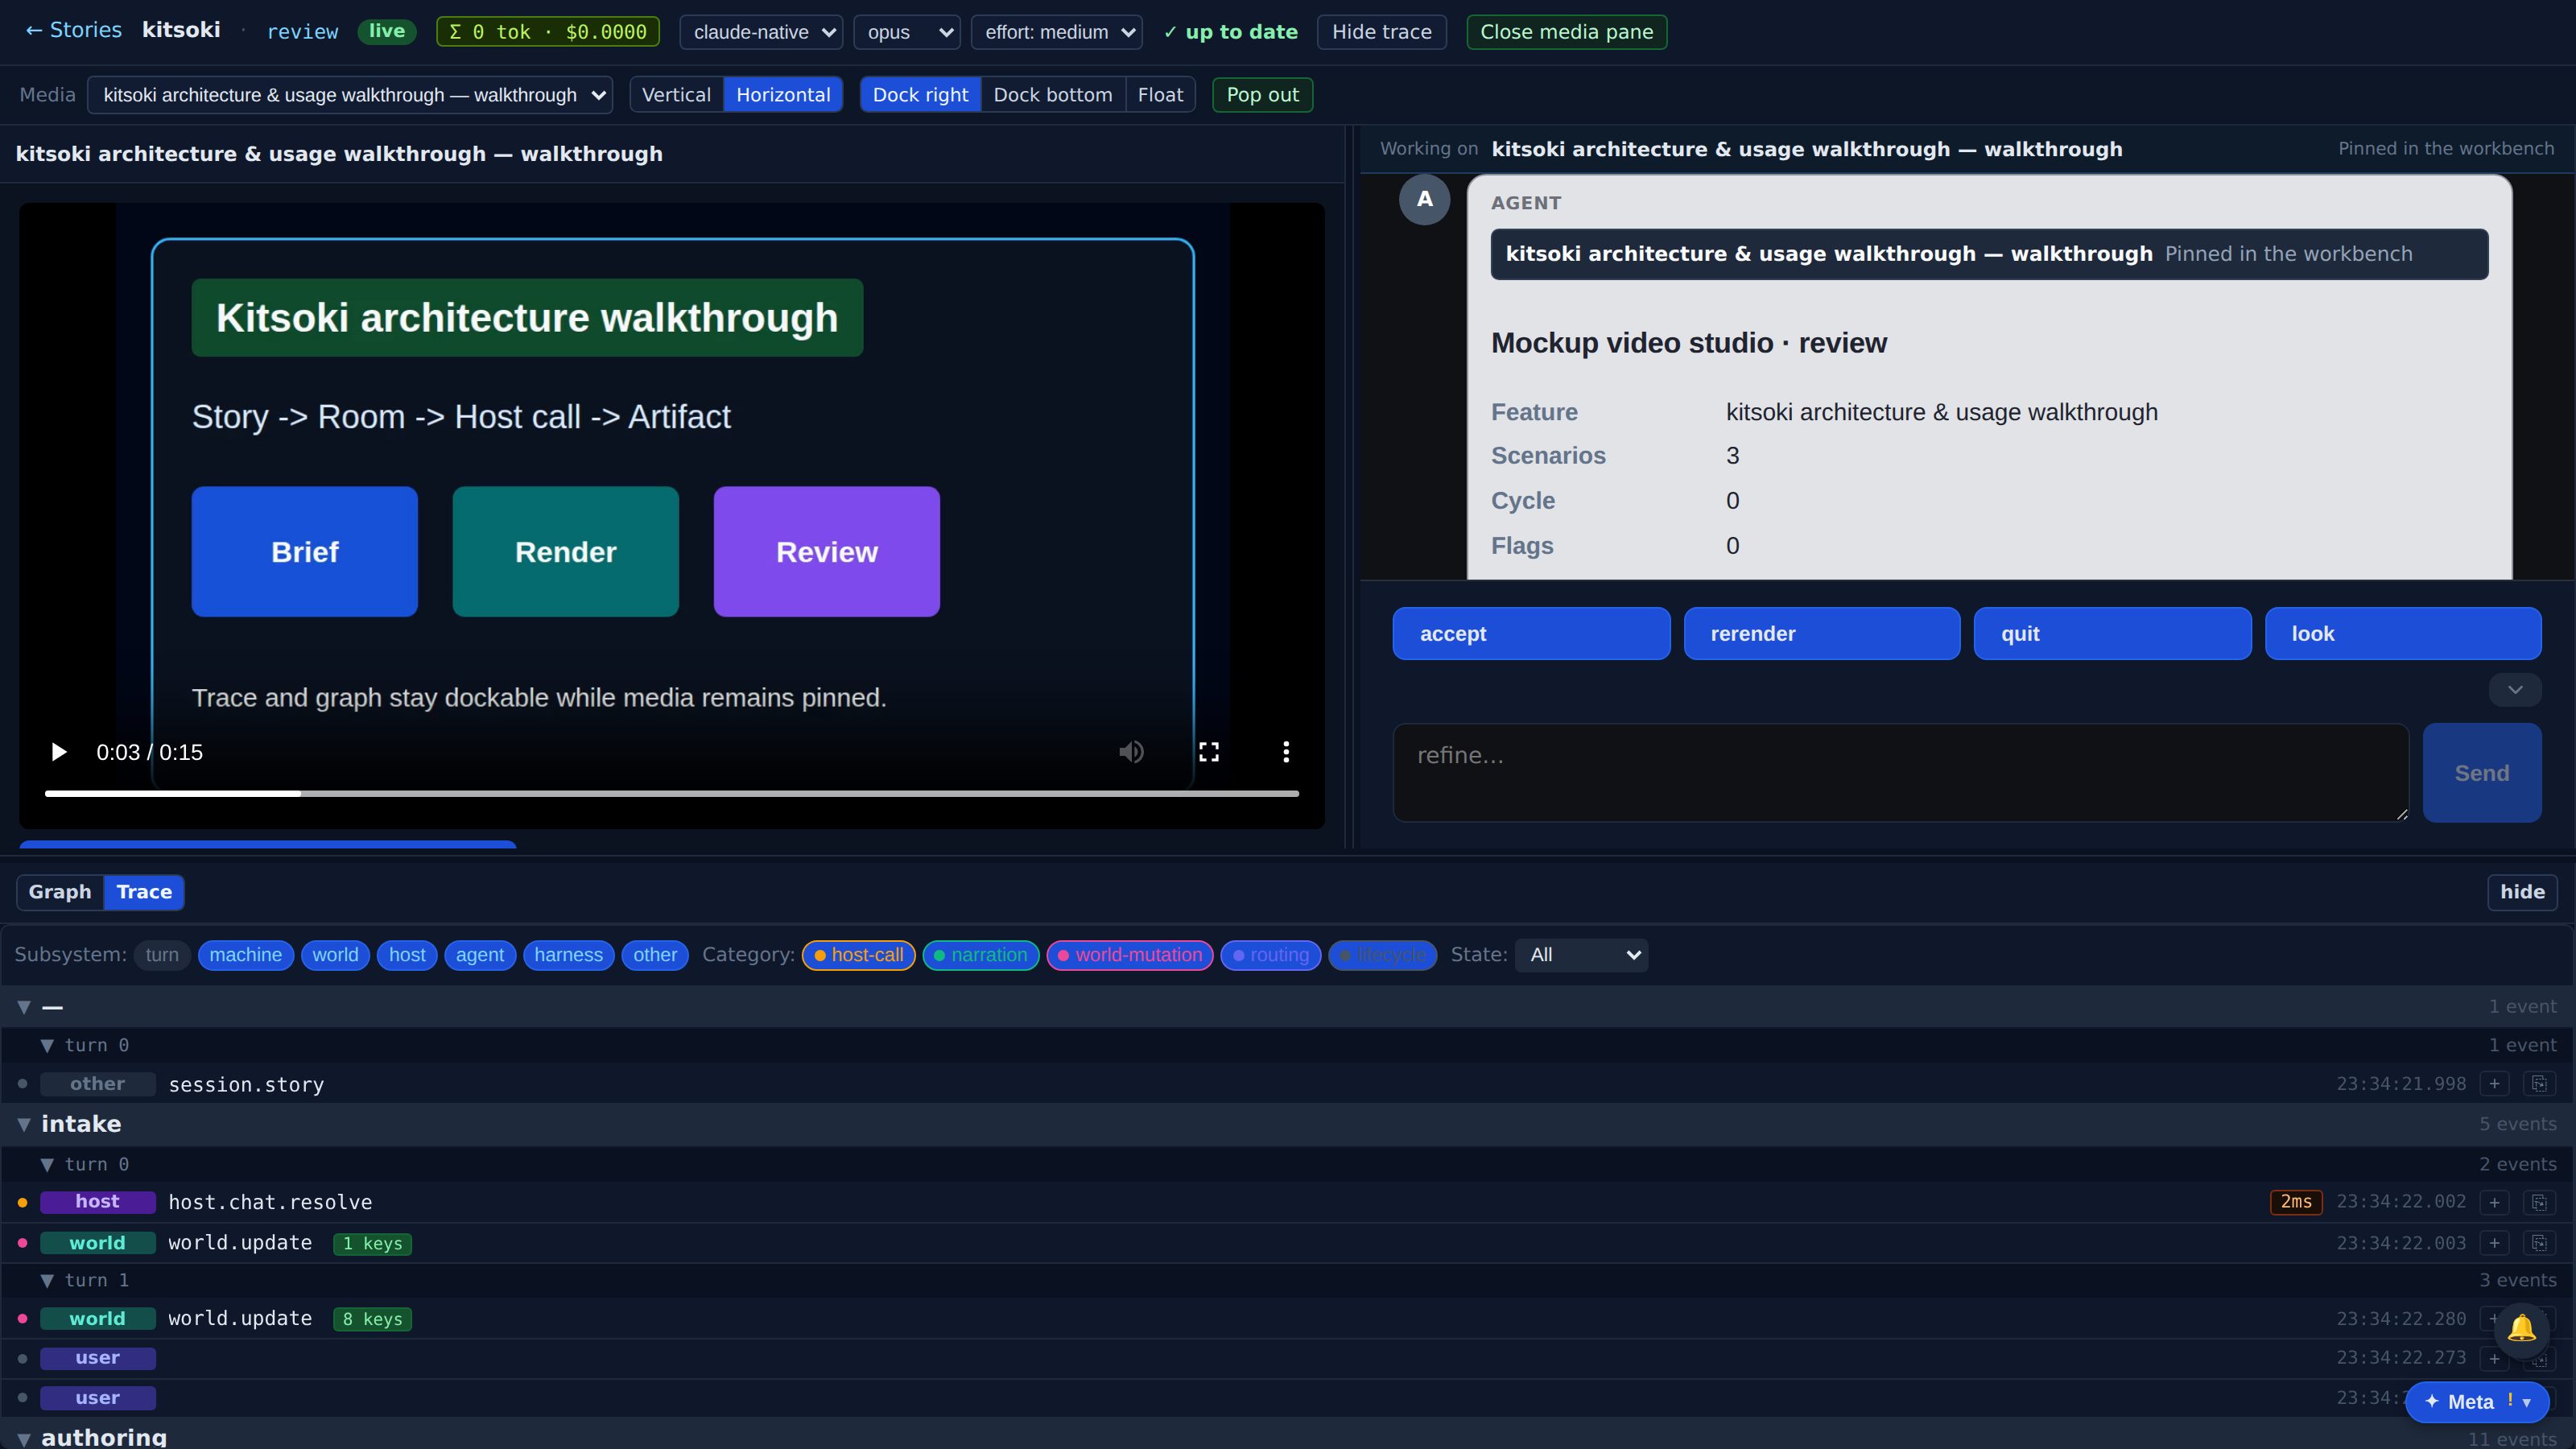Screen dimensions: 2576x1449
Task: Click the video progress bar
Action: 672,794
